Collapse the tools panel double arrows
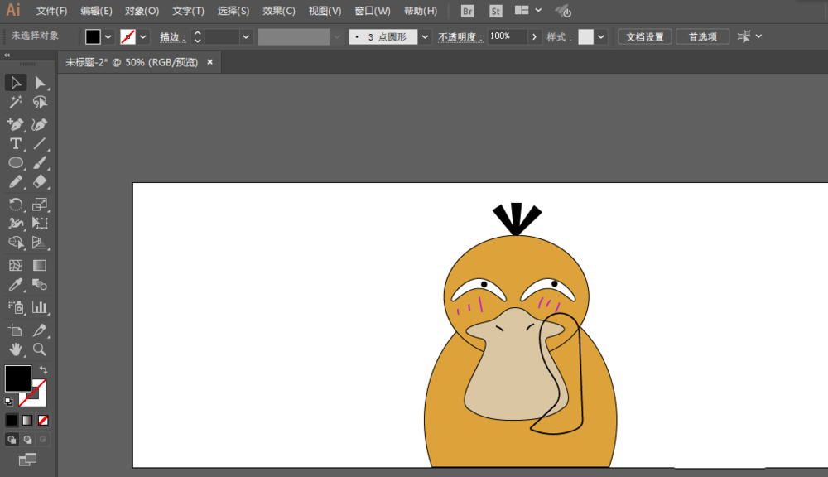 click(7, 55)
